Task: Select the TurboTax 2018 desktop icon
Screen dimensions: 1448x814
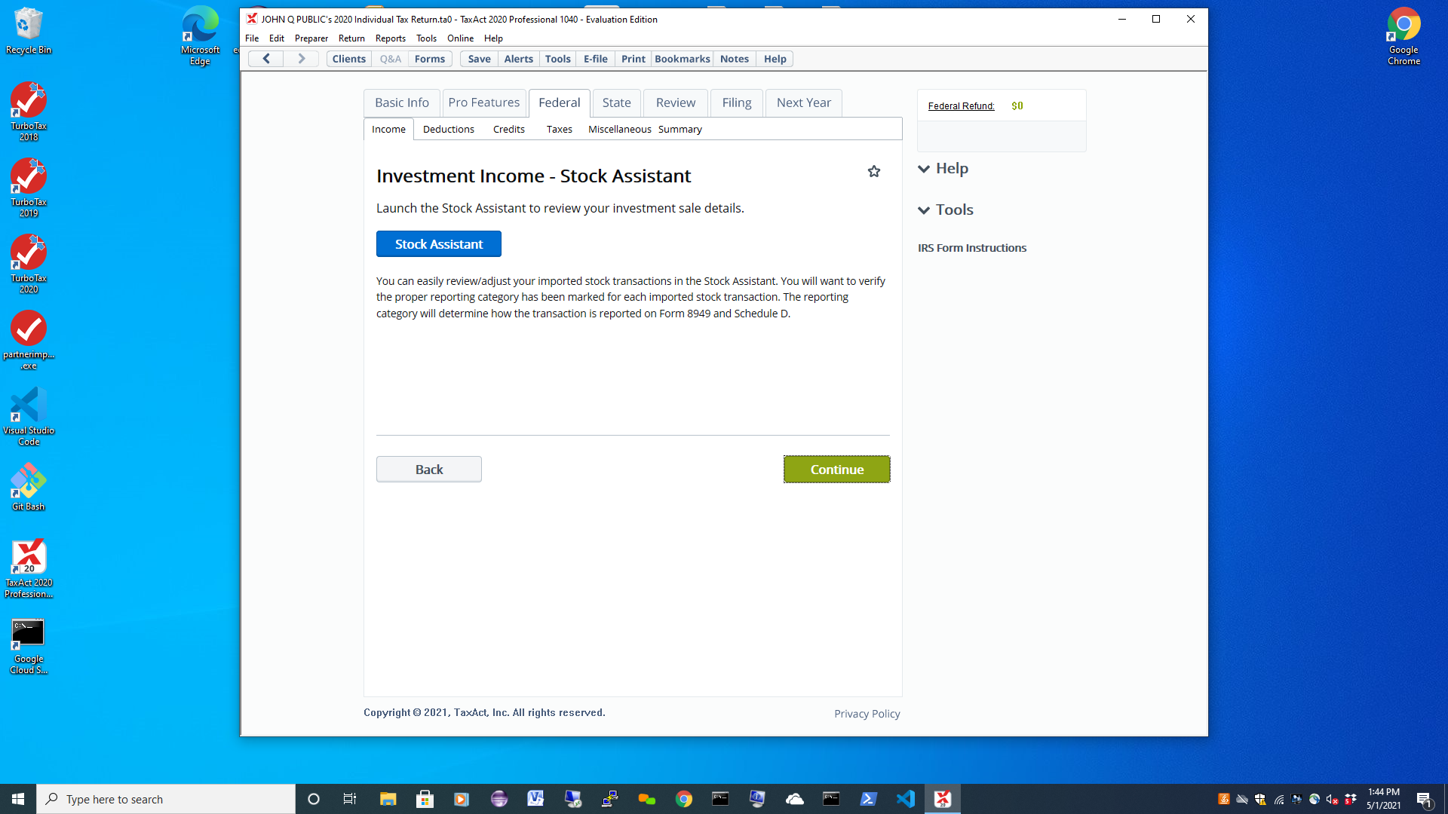Action: tap(29, 112)
